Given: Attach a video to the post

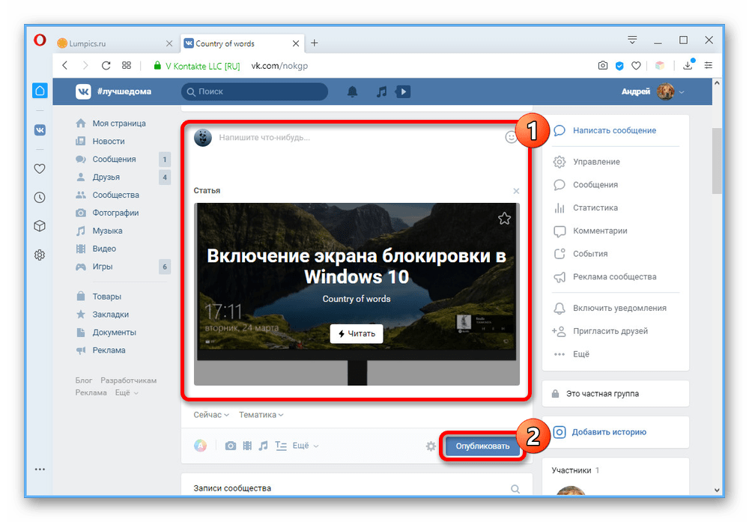Looking at the screenshot, I should tap(247, 446).
